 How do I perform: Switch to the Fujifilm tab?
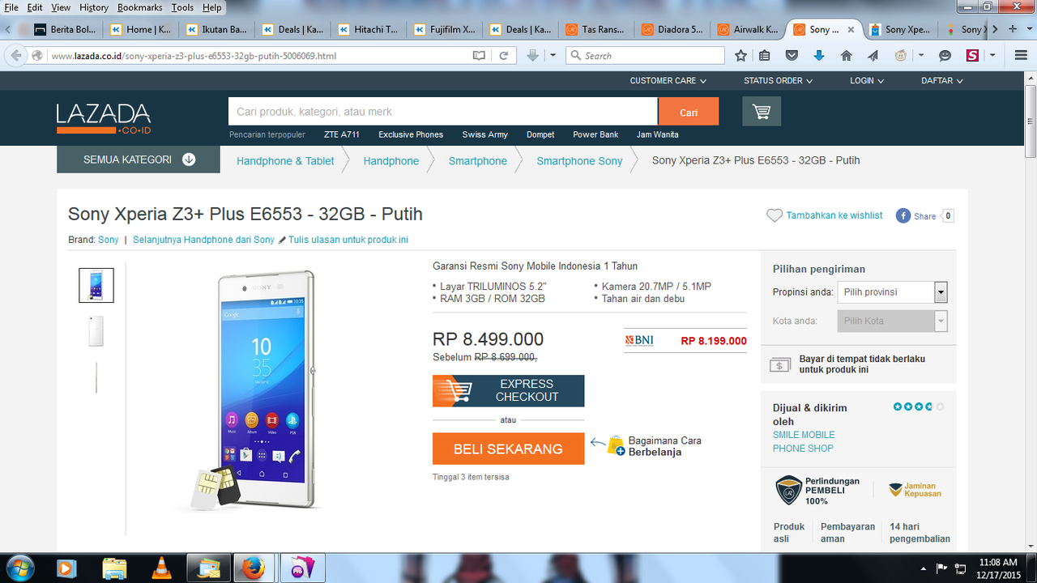pyautogui.click(x=445, y=29)
